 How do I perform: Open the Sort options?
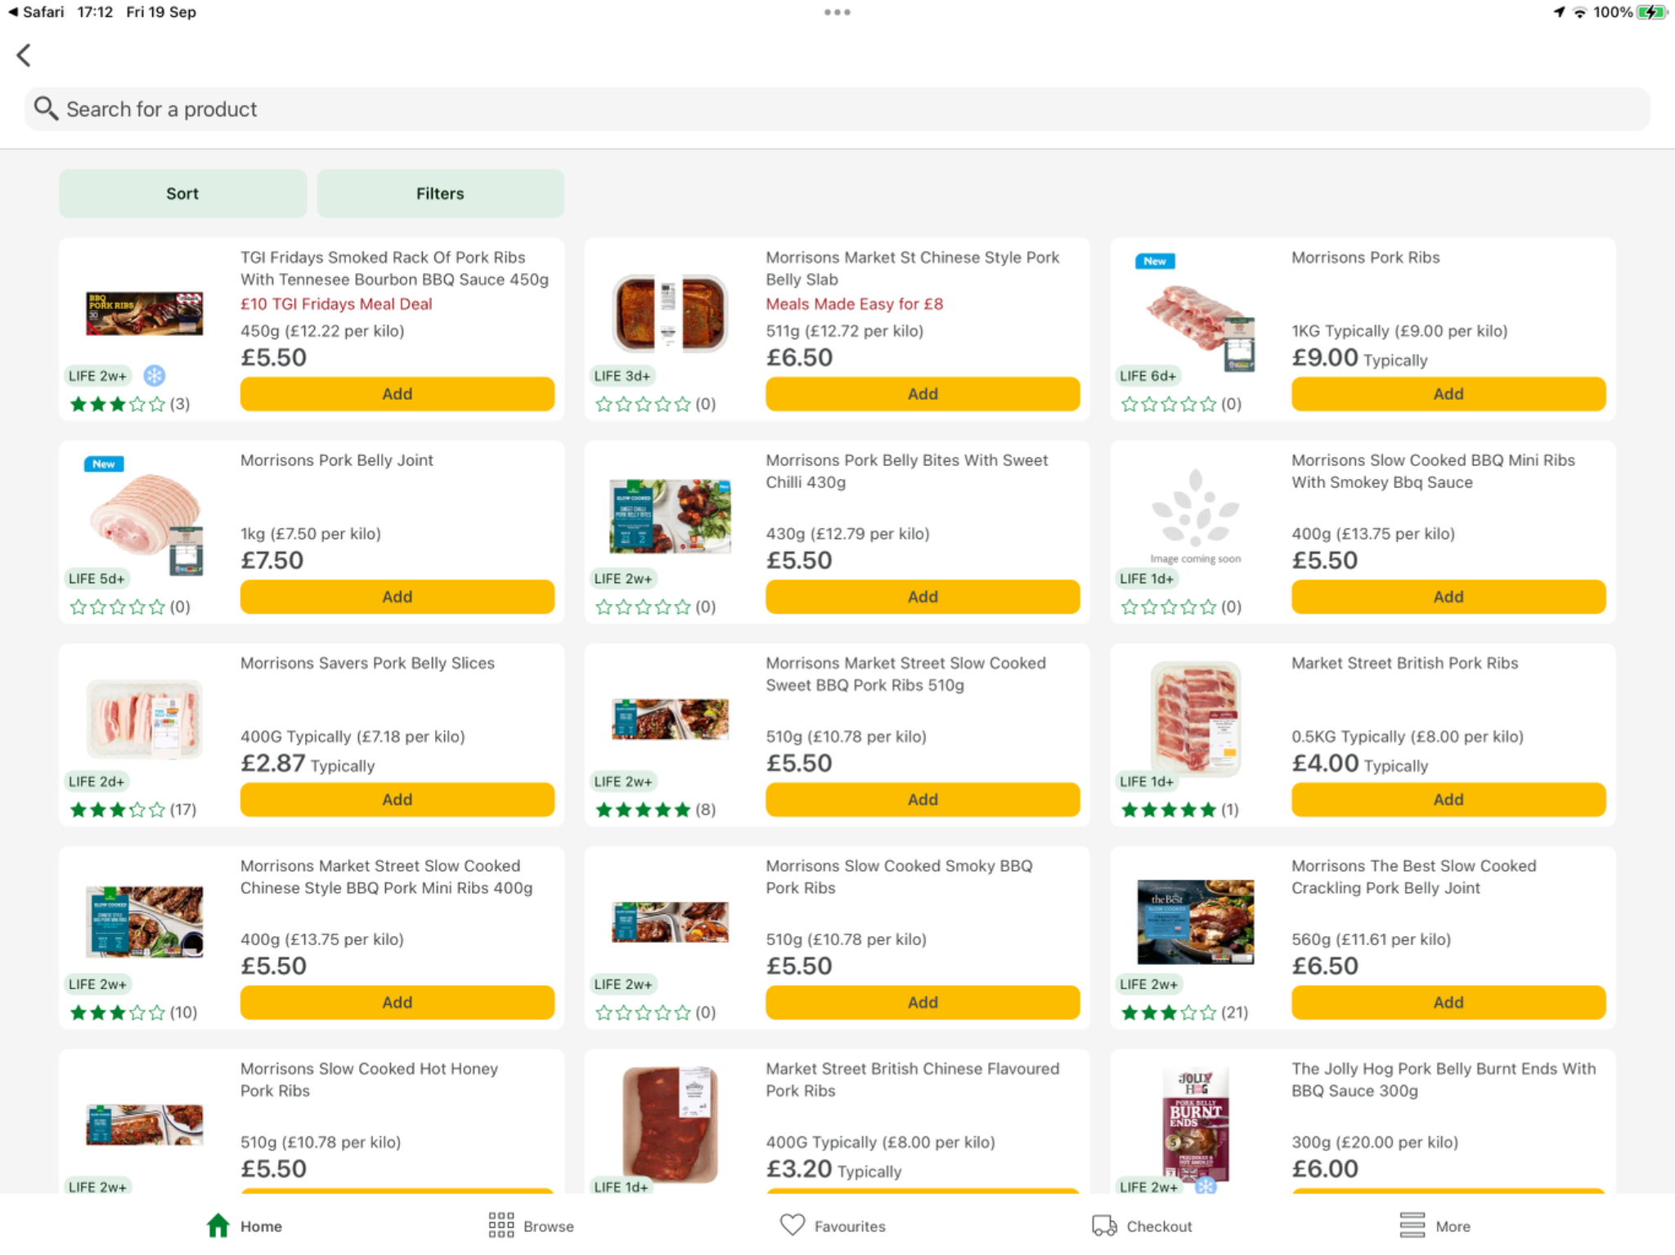[x=182, y=194]
